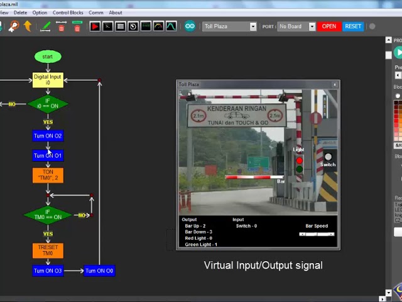Image resolution: width=402 pixels, height=302 pixels.
Task: Toggle the white Switch in Toll Plaza simulation
Action: point(328,157)
